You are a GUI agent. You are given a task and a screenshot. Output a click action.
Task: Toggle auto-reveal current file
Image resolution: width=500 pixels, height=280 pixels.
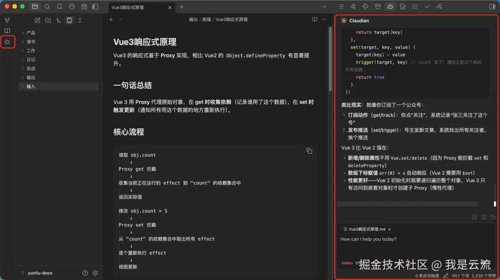(x=69, y=20)
